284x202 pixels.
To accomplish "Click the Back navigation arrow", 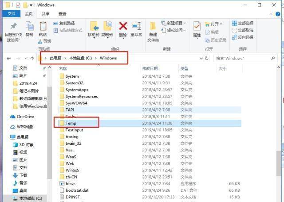I will 8,58.
